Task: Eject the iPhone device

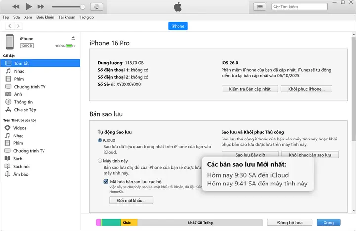Action: [x=73, y=38]
